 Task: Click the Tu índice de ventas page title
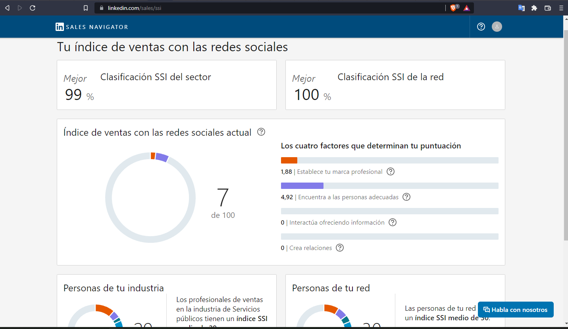172,47
